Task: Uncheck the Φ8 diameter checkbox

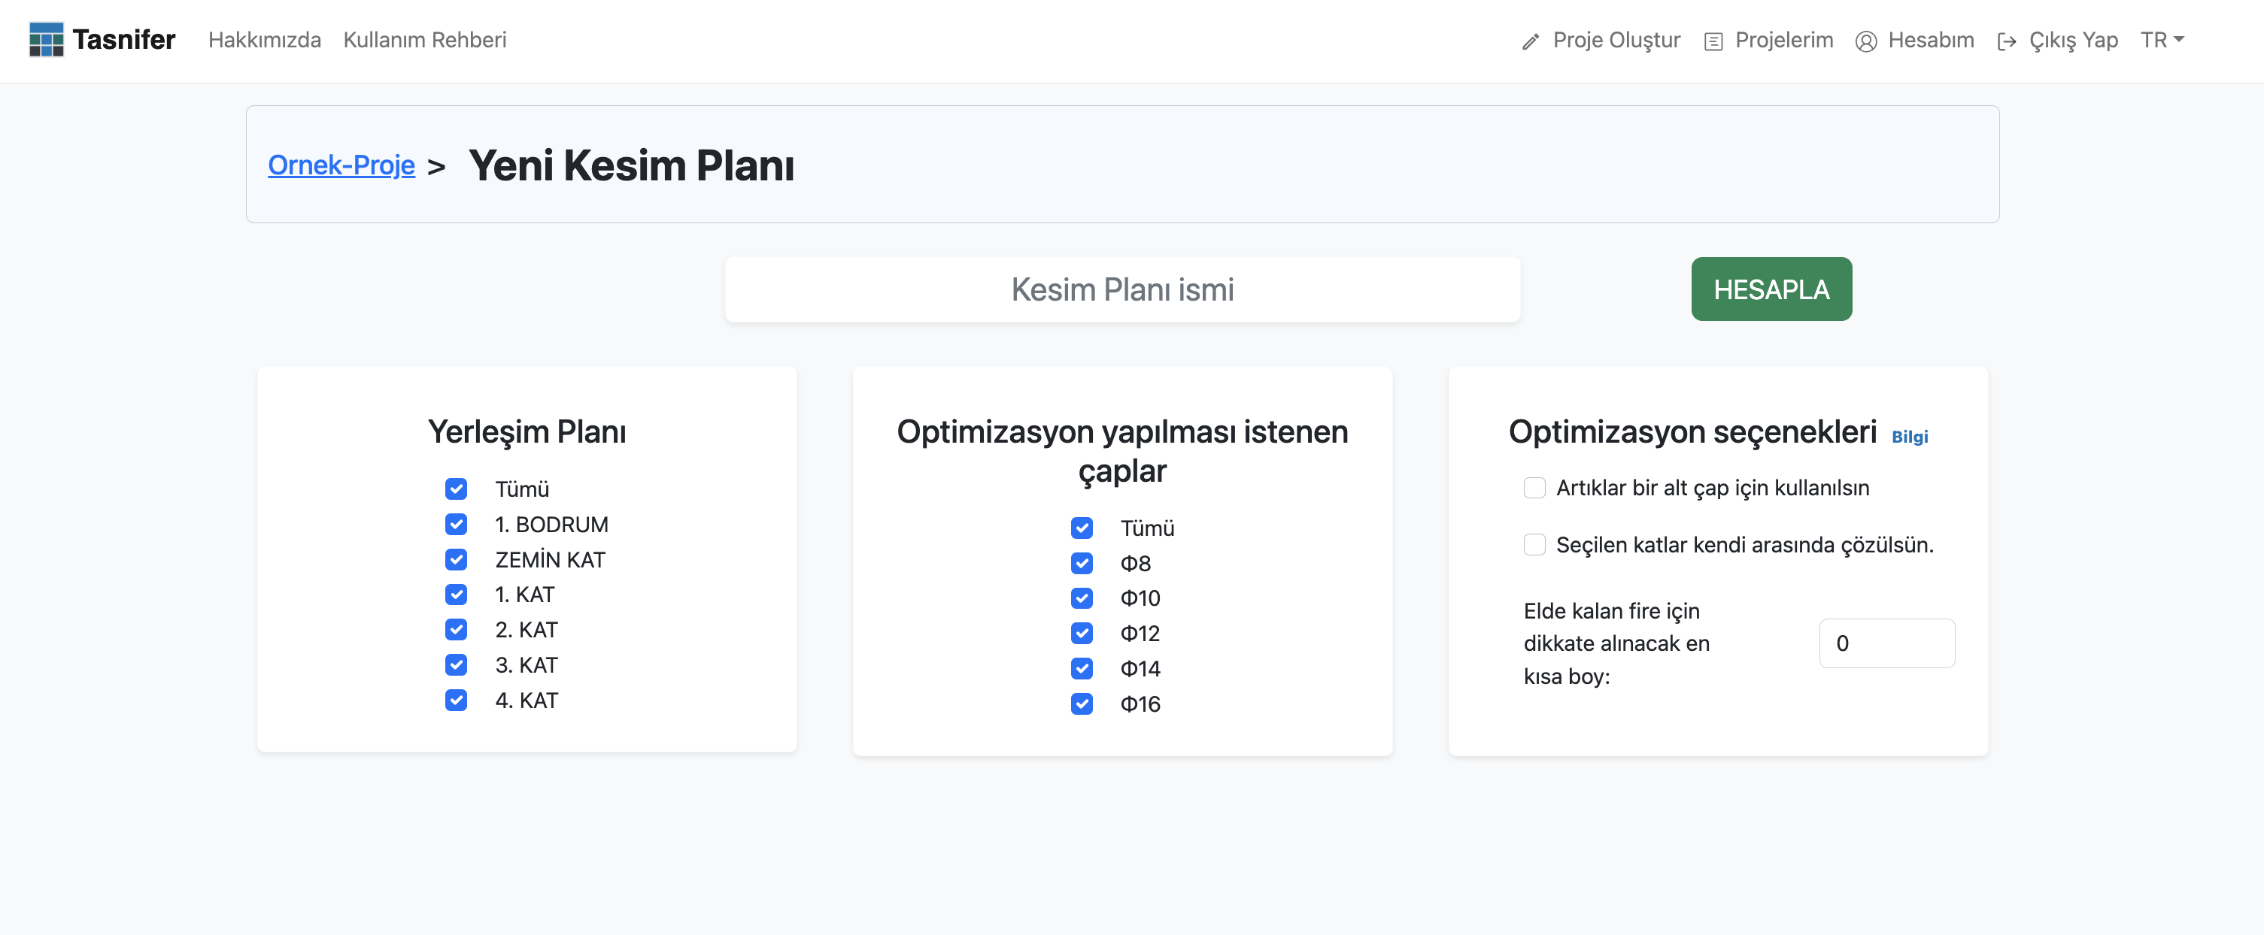Action: tap(1082, 563)
